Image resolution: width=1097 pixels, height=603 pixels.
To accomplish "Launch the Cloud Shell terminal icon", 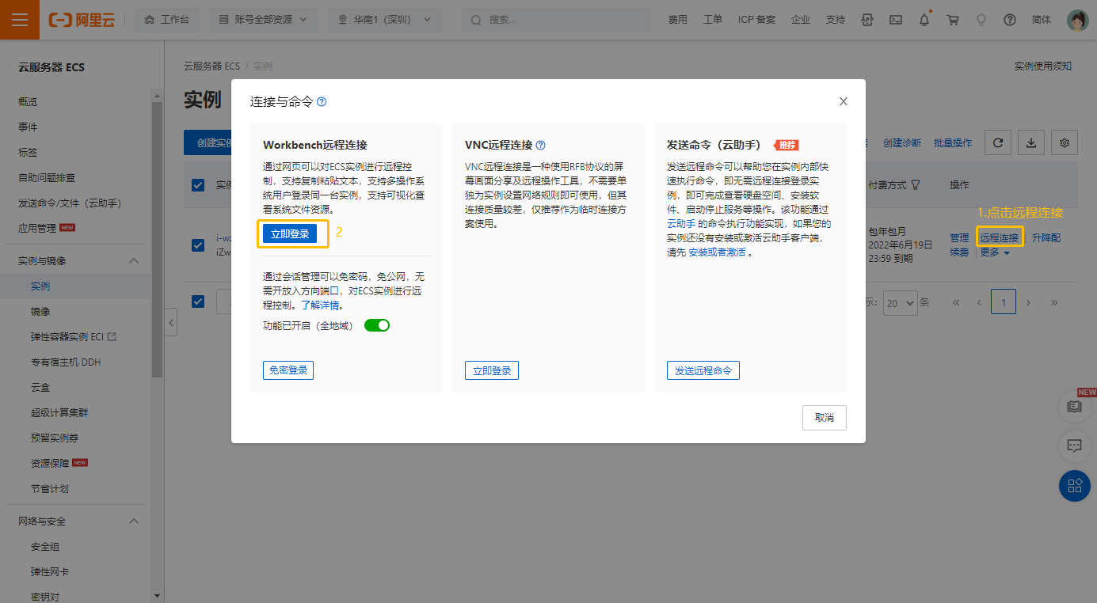I will [896, 20].
